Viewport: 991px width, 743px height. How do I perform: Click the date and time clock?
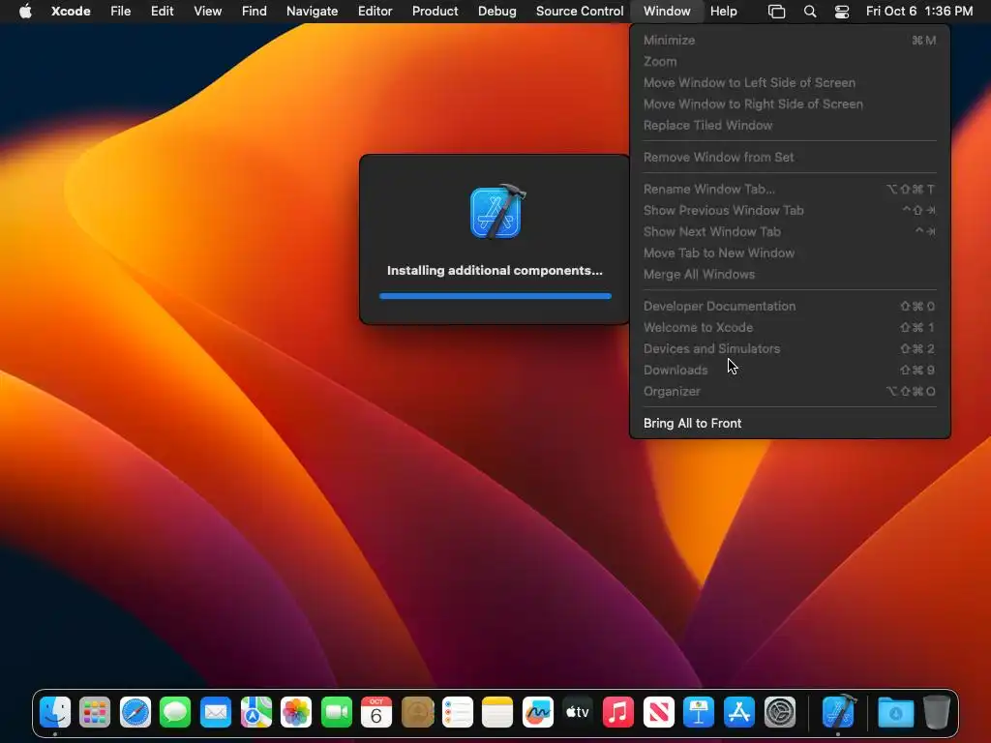tap(919, 11)
